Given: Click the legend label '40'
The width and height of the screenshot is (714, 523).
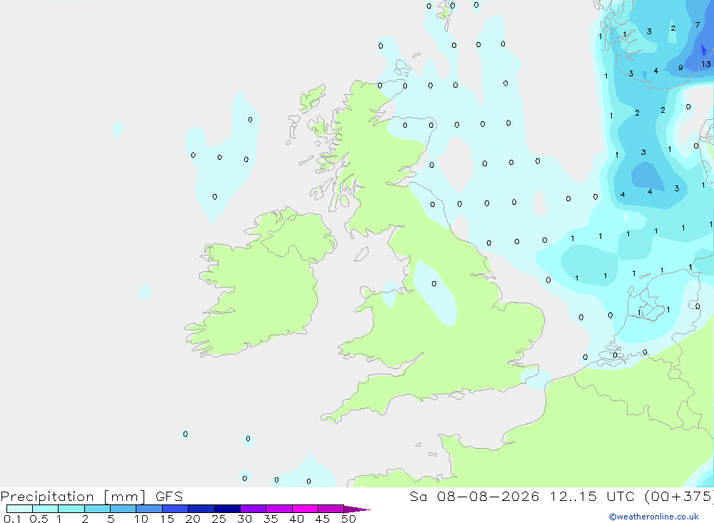Looking at the screenshot, I should (x=297, y=519).
